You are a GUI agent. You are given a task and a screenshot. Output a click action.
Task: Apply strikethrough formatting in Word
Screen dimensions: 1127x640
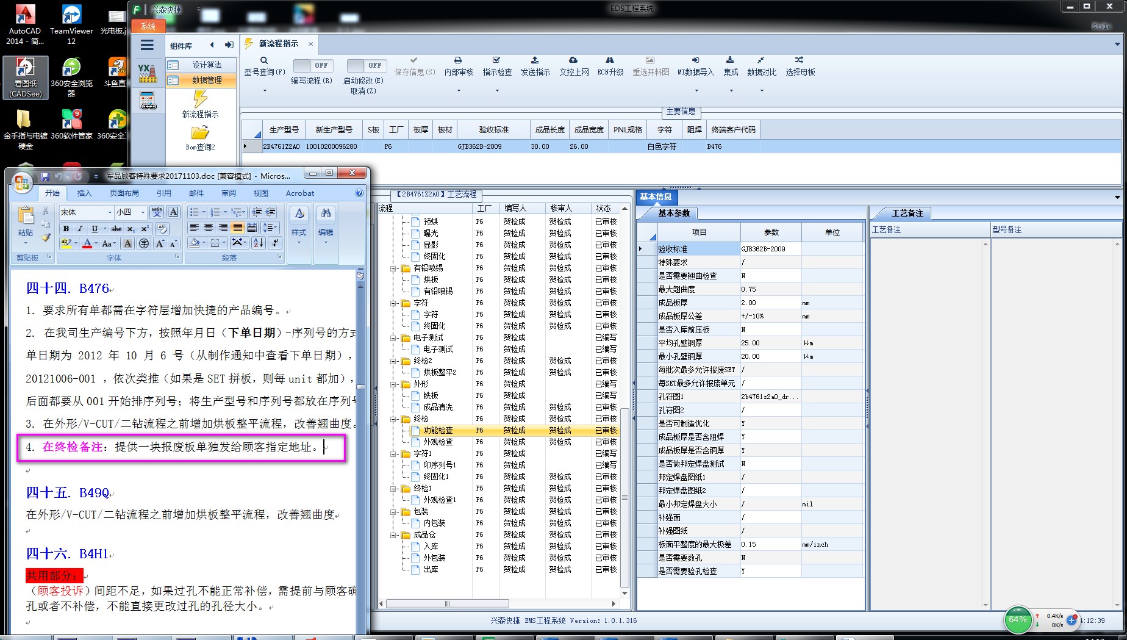116,229
